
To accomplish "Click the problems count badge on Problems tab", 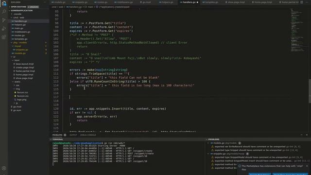I will [x=65, y=135].
